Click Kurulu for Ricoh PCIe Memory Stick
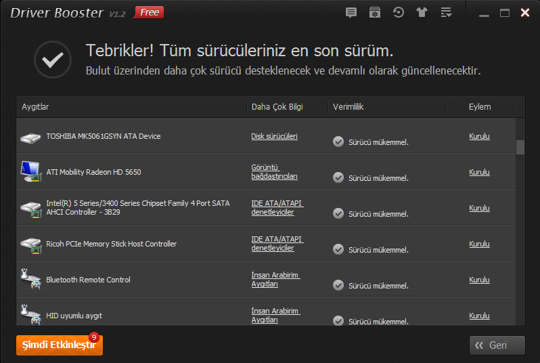This screenshot has height=363, width=540. click(x=479, y=244)
